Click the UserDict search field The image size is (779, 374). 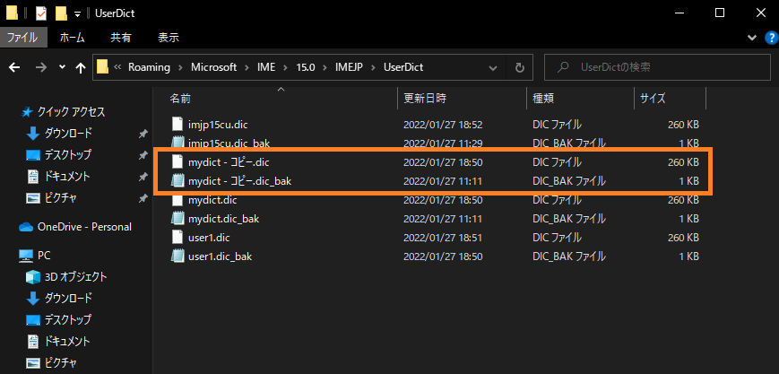[658, 67]
